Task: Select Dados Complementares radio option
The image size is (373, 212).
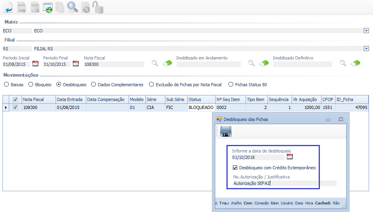Action: click(93, 85)
